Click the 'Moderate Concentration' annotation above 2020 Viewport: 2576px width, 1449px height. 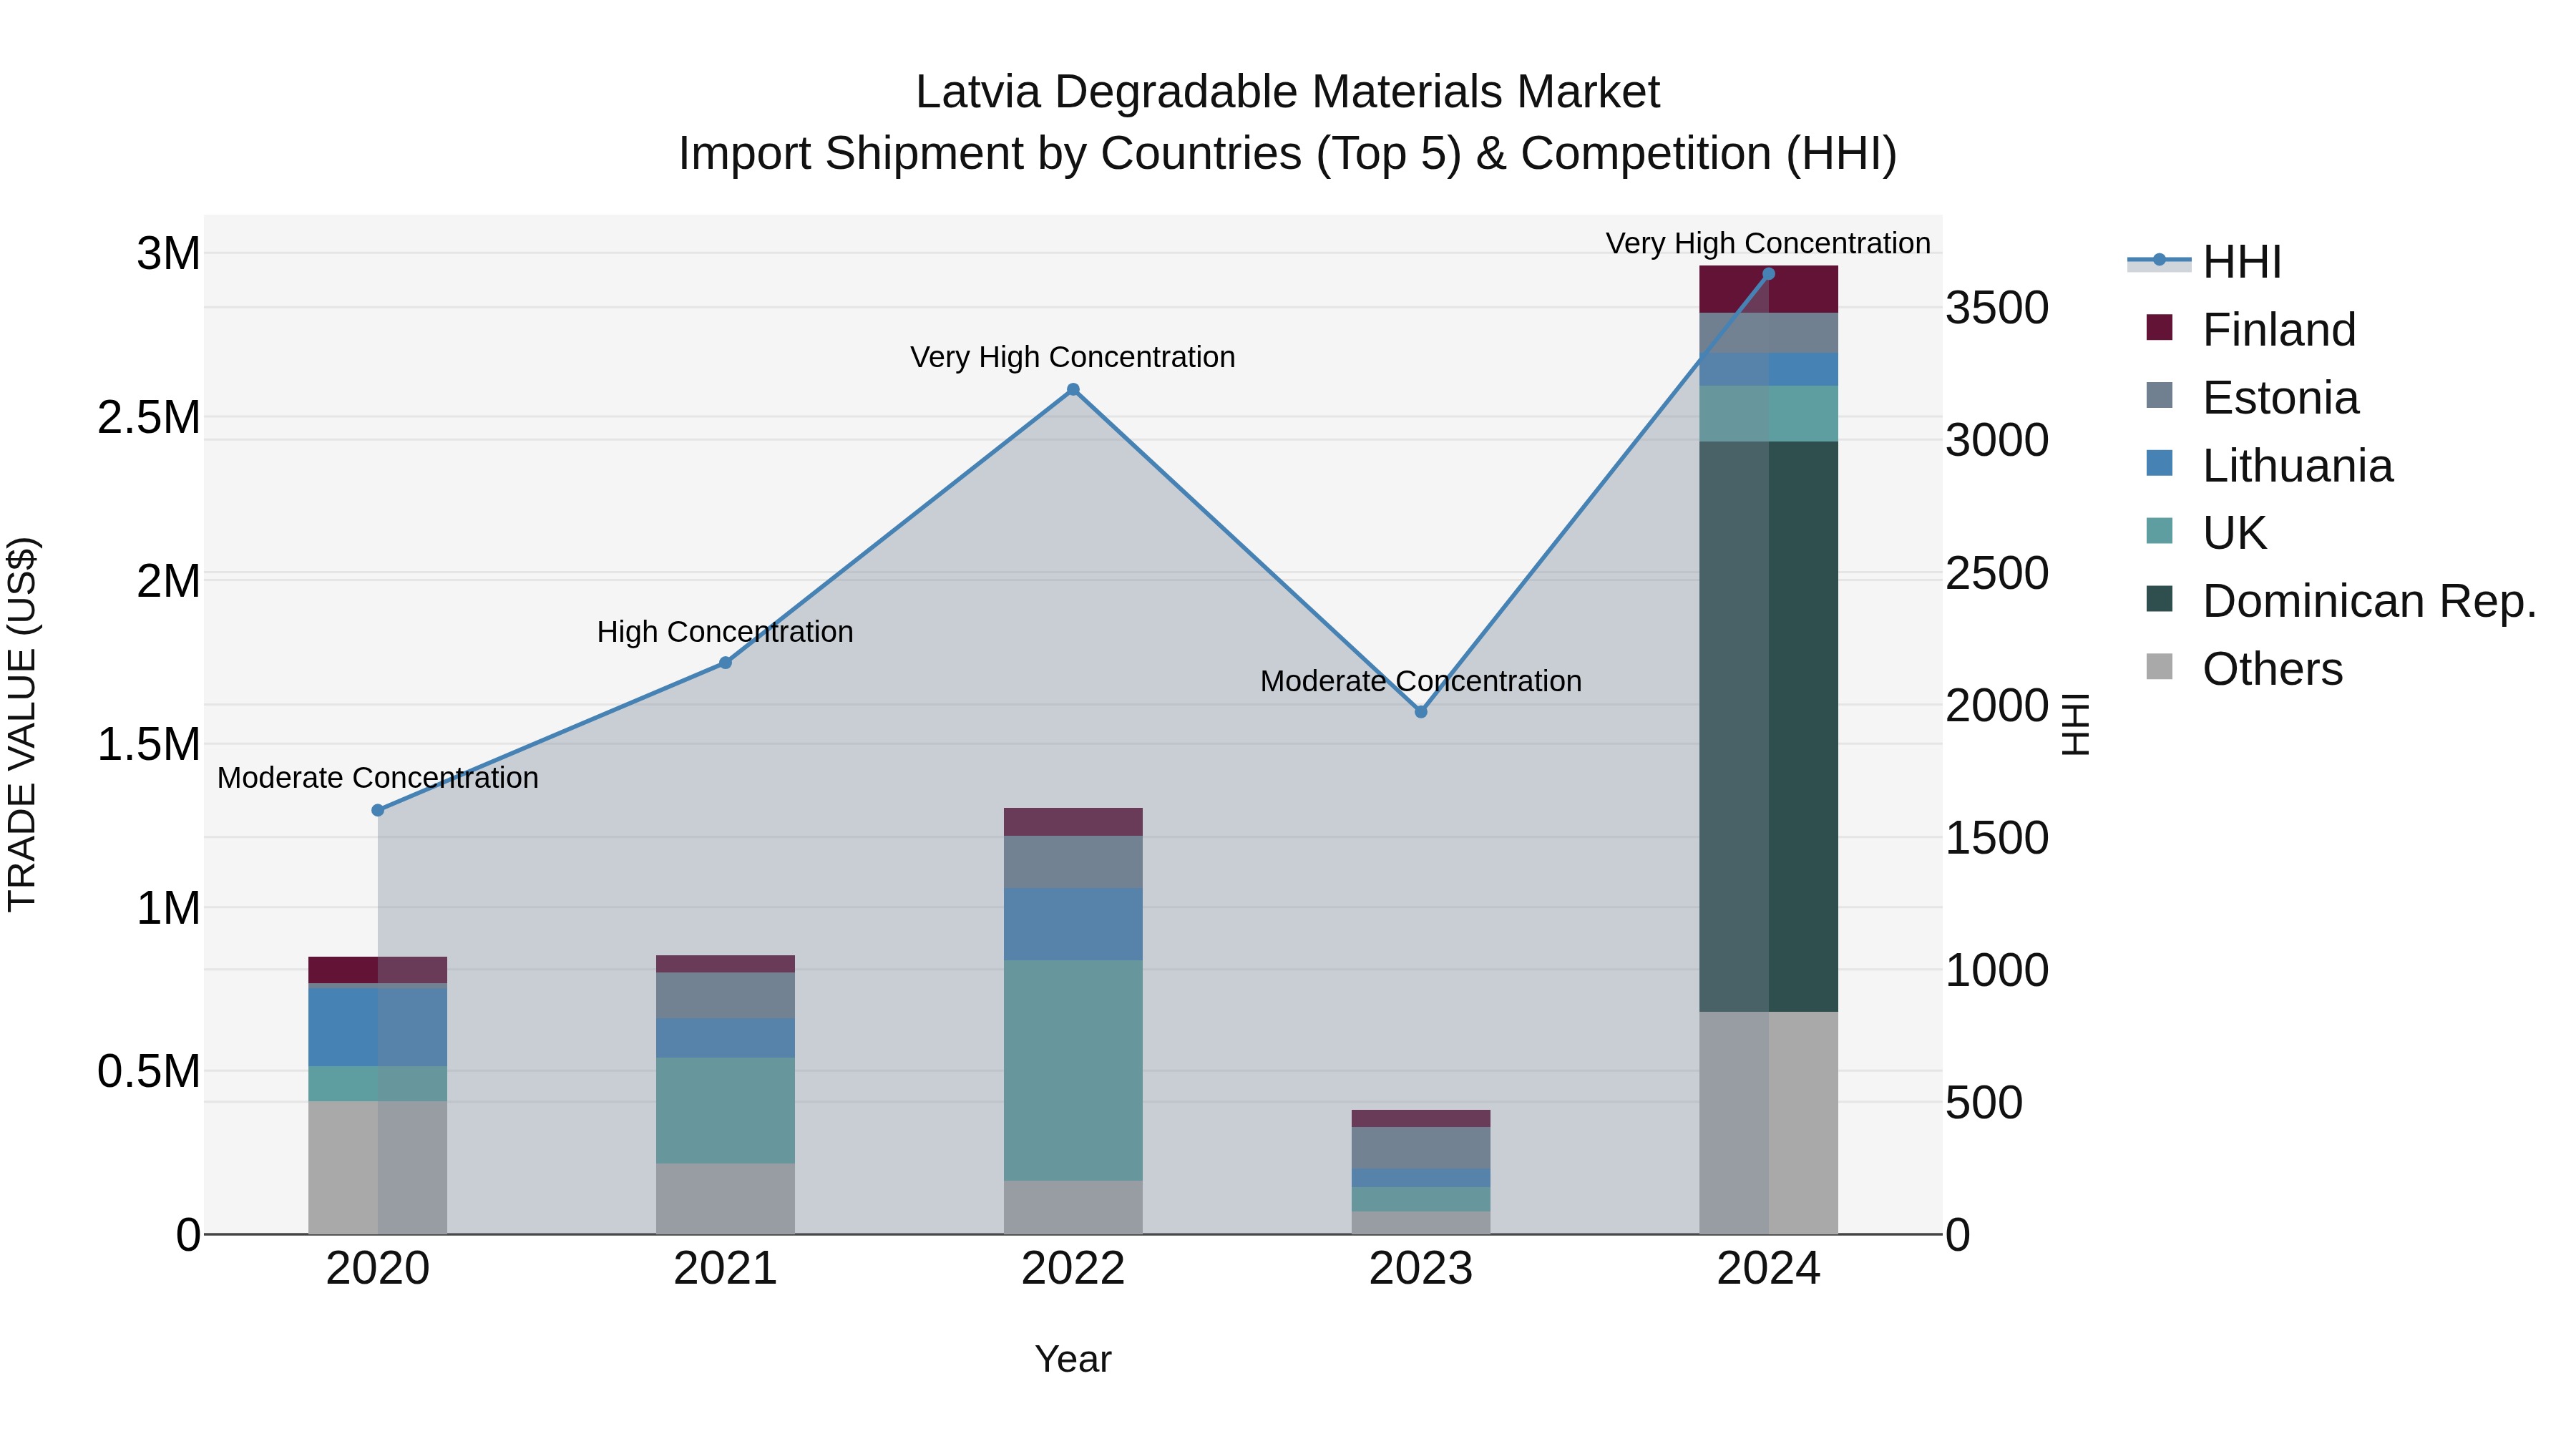pos(378,778)
